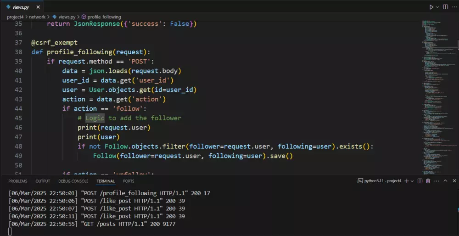Click .exists() on line 48
The width and height of the screenshot is (459, 236).
353,146
